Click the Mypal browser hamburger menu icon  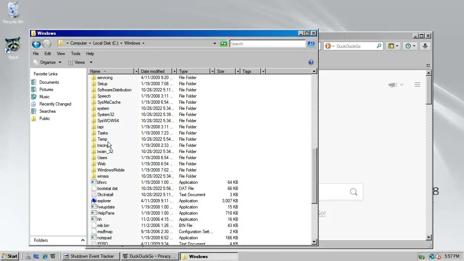tap(417, 85)
